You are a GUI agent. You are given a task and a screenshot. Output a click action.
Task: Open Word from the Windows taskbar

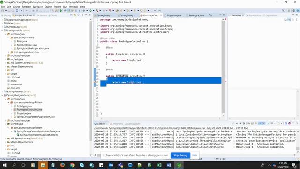click(169, 165)
